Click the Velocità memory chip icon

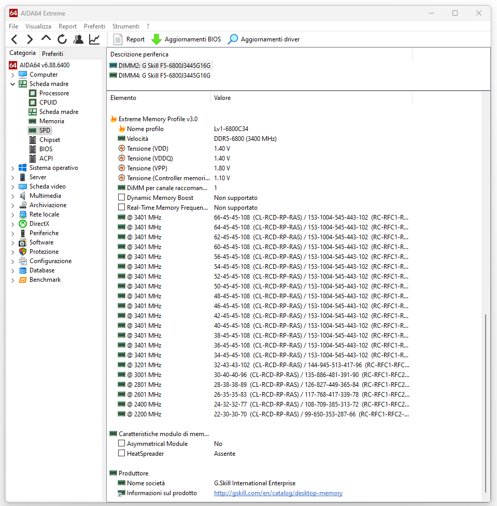coord(122,138)
